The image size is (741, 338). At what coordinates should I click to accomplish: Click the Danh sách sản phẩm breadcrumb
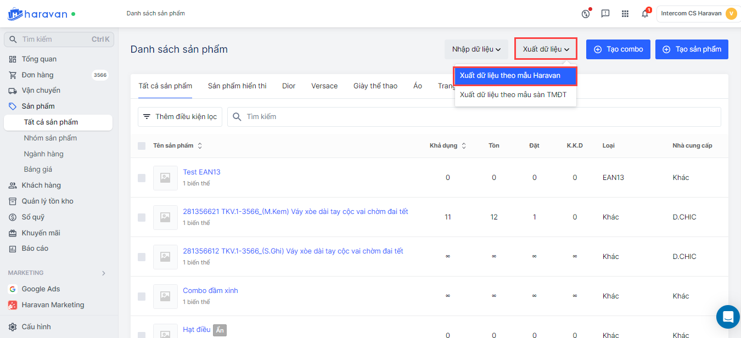[155, 13]
